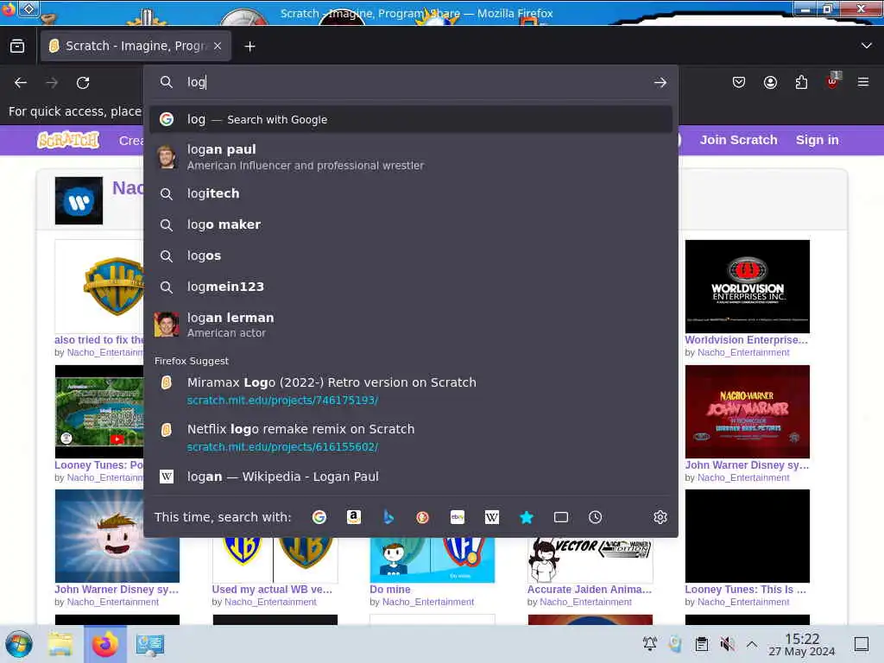Click the Firefox taskbar icon

coord(105,644)
